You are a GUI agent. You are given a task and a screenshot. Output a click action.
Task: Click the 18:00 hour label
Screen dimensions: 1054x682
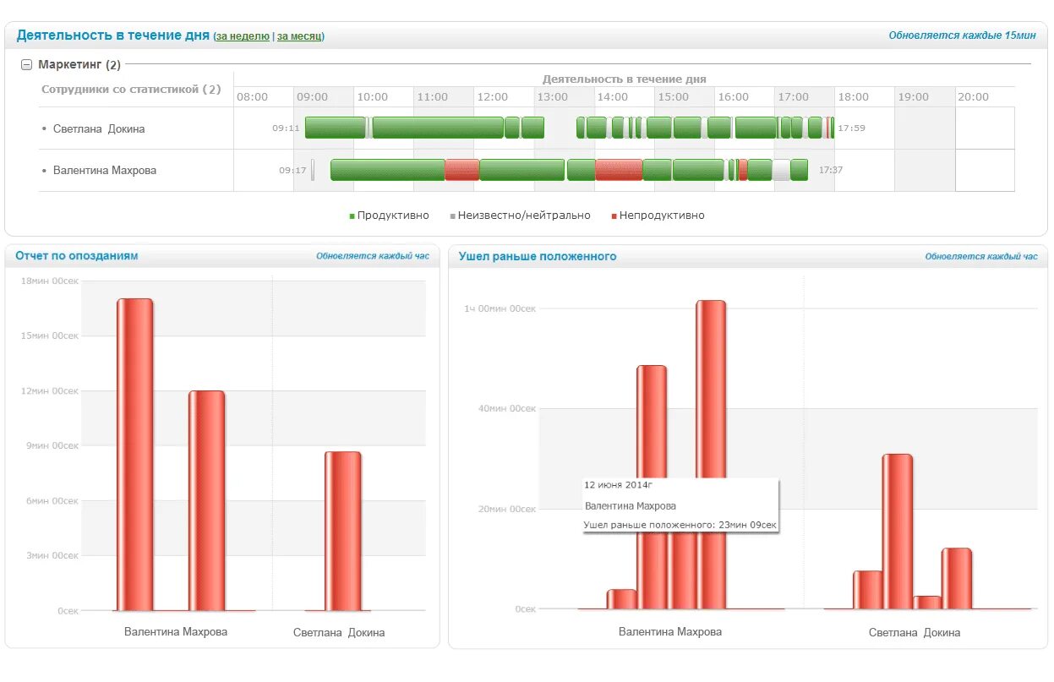click(x=853, y=97)
